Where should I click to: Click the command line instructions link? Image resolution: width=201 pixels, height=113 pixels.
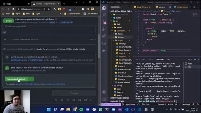tap(55, 84)
